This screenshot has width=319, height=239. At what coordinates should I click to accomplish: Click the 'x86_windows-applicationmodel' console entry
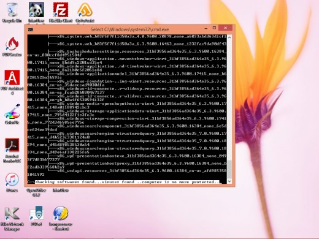pyautogui.click(x=142, y=74)
